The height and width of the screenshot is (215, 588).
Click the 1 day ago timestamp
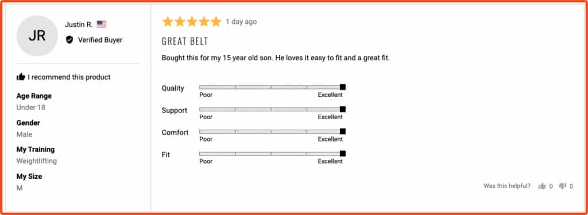tap(241, 22)
